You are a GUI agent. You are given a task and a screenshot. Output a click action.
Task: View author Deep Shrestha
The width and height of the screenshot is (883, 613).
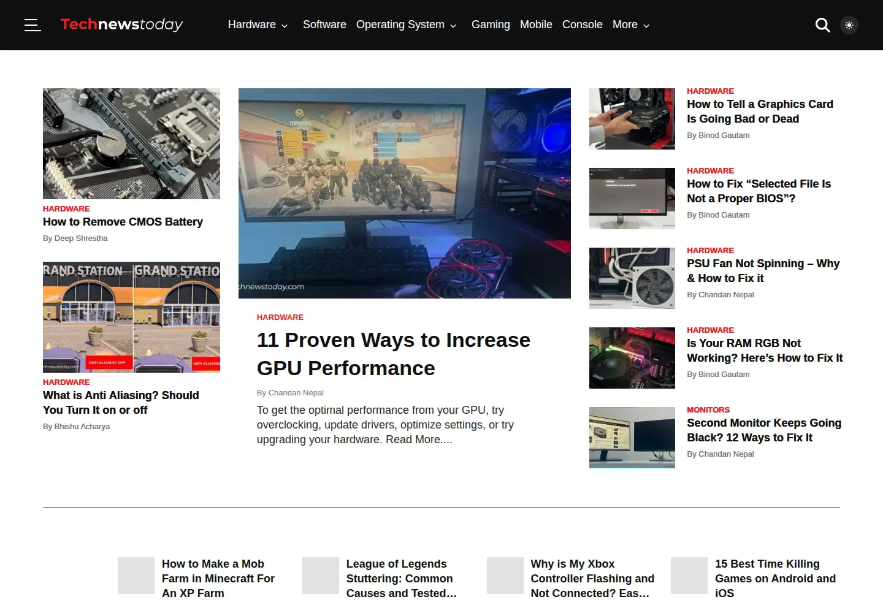(x=81, y=238)
